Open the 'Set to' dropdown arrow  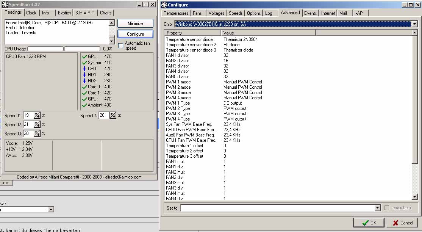378,208
